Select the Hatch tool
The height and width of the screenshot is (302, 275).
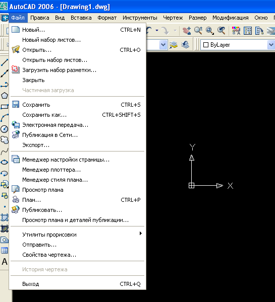point(4,217)
